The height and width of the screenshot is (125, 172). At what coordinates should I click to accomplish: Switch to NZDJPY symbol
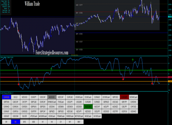tap(79, 111)
